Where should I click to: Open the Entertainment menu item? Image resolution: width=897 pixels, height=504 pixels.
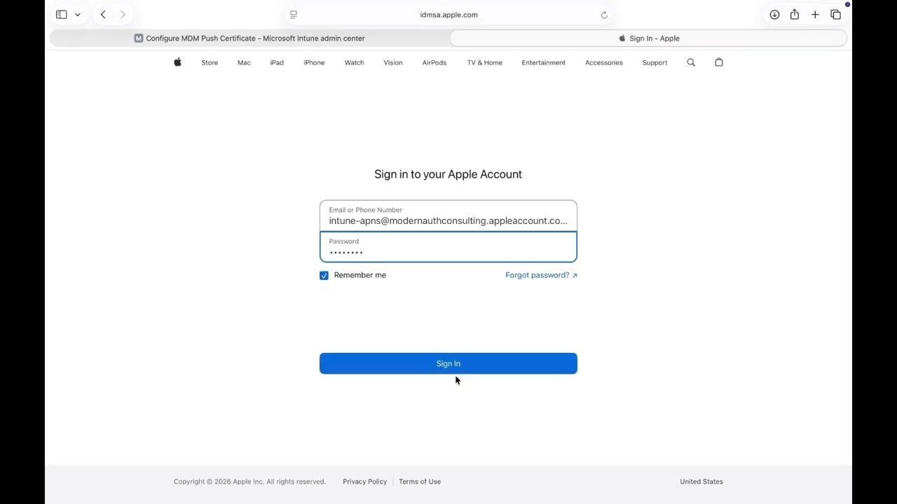[543, 63]
